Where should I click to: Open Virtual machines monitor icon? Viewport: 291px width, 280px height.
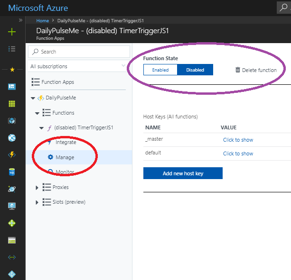pyautogui.click(x=12, y=206)
